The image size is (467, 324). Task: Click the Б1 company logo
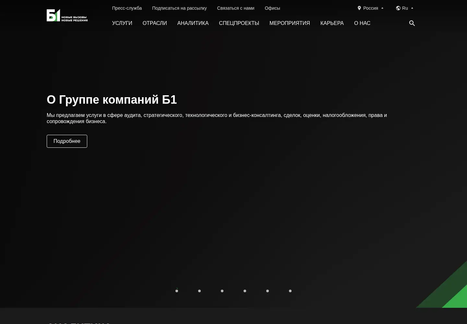point(67,15)
